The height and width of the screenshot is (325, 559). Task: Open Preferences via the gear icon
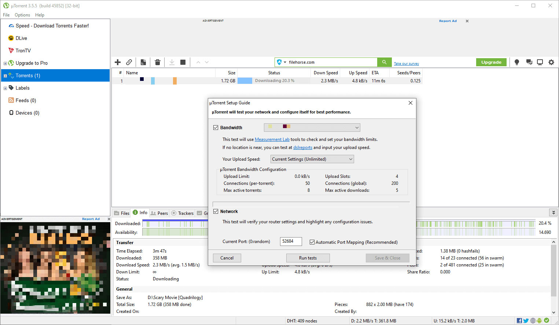click(x=551, y=62)
